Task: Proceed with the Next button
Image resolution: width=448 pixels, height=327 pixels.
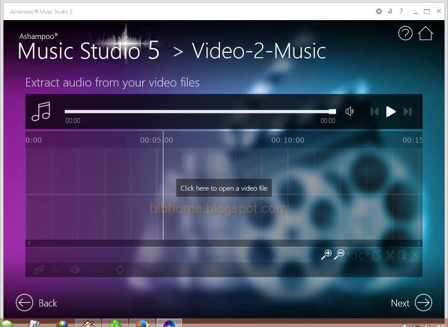Action: pyautogui.click(x=411, y=303)
